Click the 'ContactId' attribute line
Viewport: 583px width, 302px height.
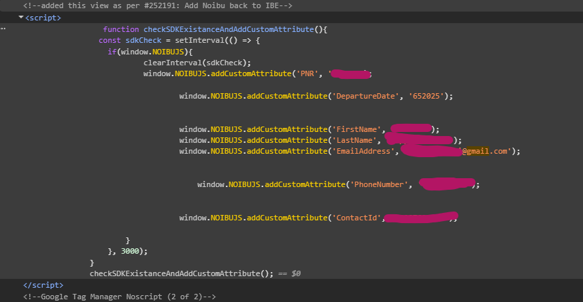click(318, 218)
